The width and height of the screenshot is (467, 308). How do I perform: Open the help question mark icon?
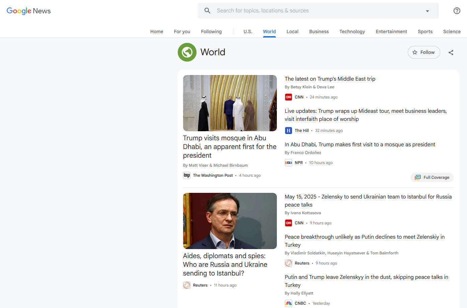point(457,11)
